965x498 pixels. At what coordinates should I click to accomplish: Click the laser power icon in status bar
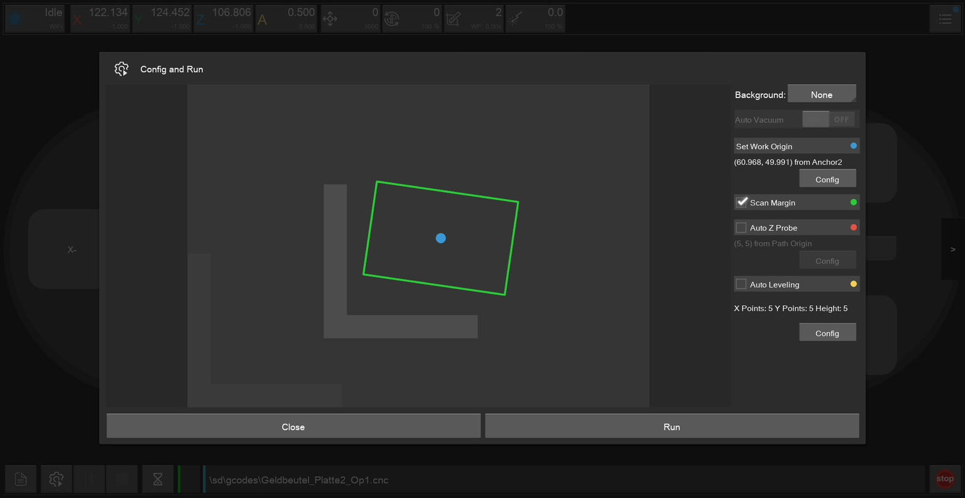[x=515, y=19]
